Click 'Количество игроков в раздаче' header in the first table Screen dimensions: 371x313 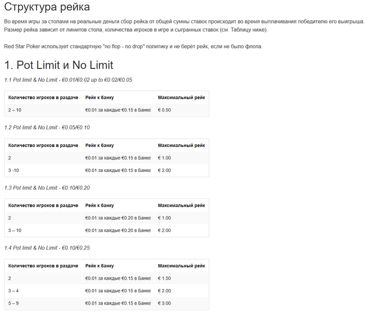(43, 98)
